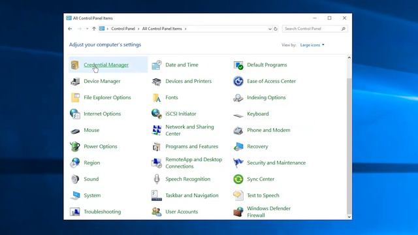
Task: Click the Windows Defender Firewall icon
Action: click(238, 211)
